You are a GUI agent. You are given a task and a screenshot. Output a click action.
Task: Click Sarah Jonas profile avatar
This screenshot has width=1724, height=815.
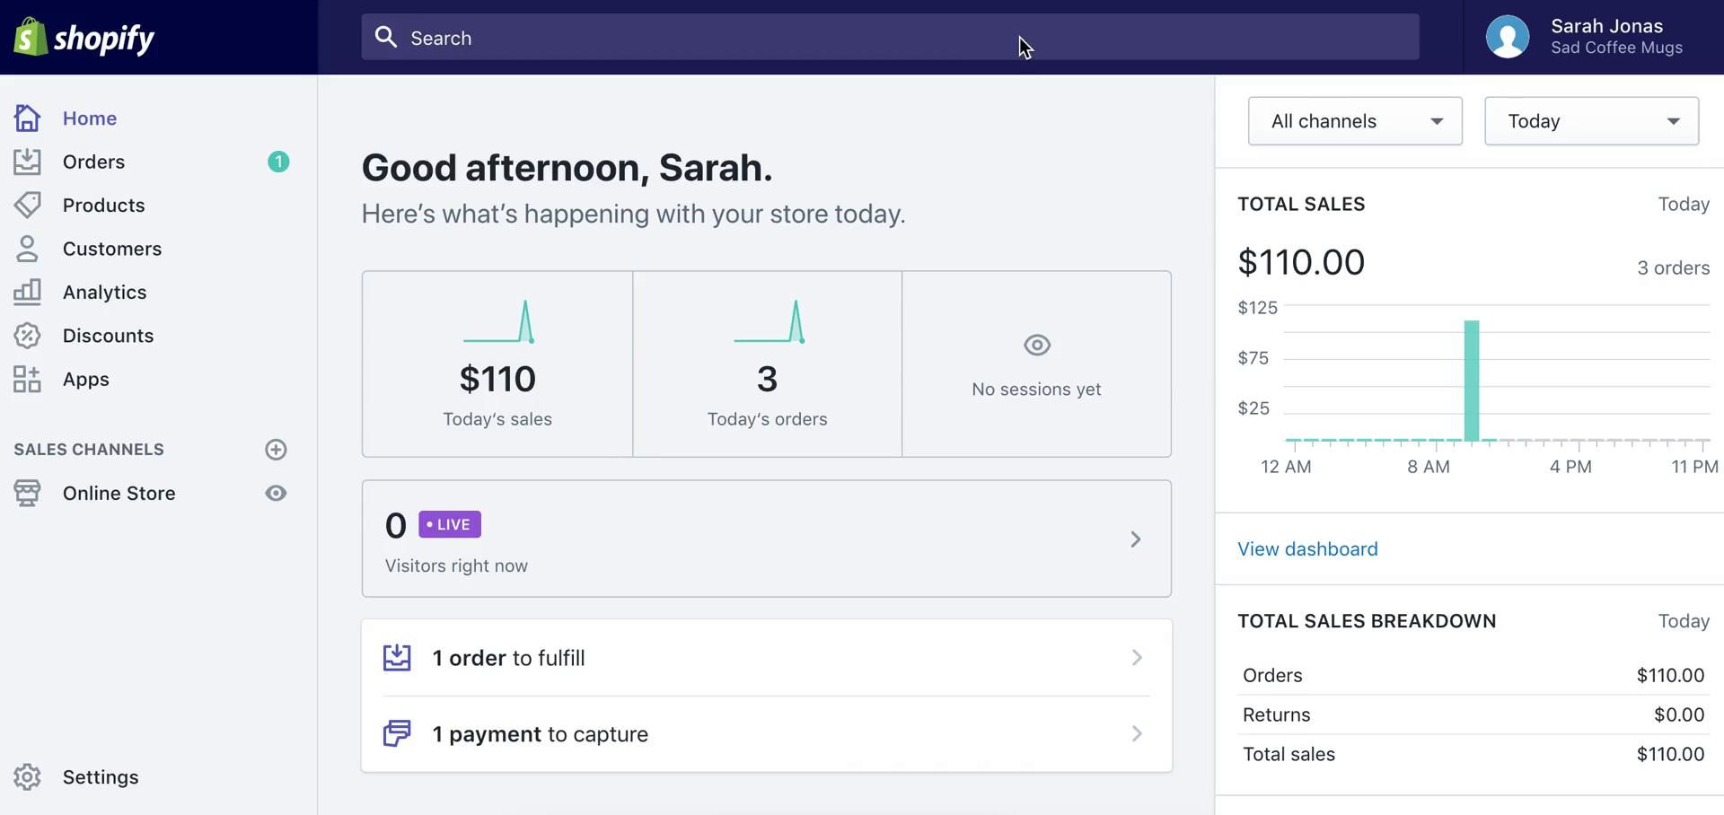click(1508, 38)
